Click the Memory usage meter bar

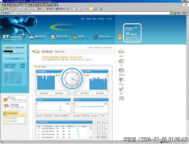point(103,128)
